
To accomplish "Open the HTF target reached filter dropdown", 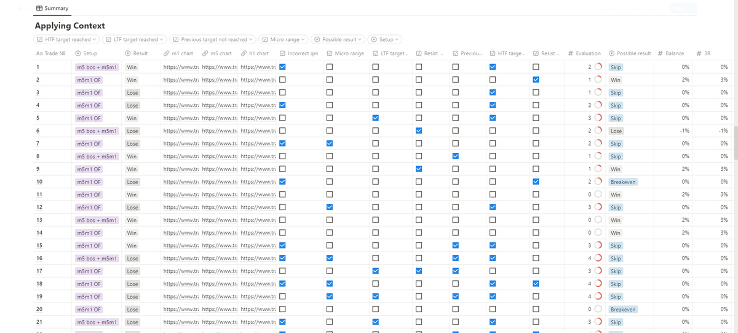I will (x=66, y=39).
